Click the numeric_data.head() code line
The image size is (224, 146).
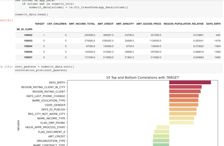[x=32, y=14]
